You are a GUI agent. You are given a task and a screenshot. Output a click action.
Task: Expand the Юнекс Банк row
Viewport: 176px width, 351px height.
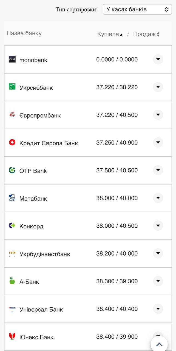click(x=158, y=335)
